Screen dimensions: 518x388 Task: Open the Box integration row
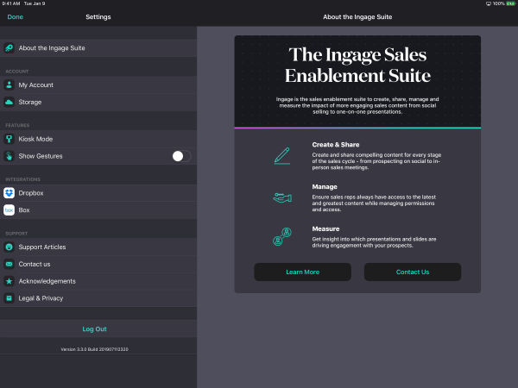(x=98, y=210)
